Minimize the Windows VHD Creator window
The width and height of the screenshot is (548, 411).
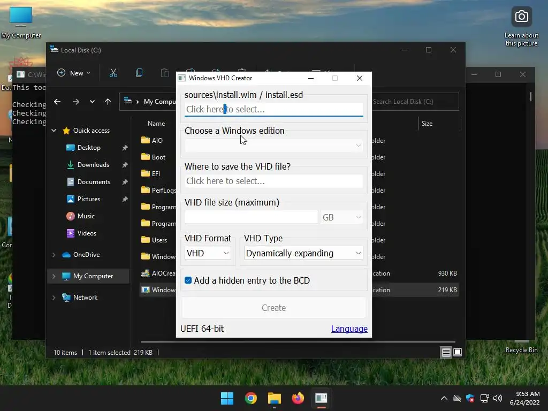tap(311, 78)
